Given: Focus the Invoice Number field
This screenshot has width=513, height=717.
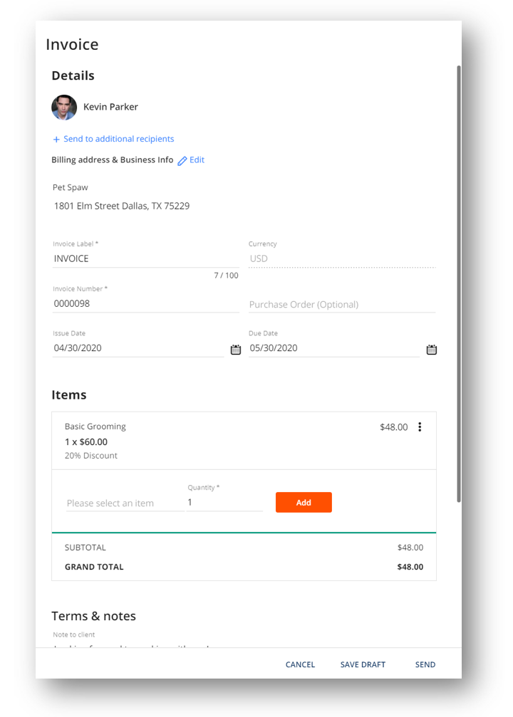Looking at the screenshot, I should [145, 303].
